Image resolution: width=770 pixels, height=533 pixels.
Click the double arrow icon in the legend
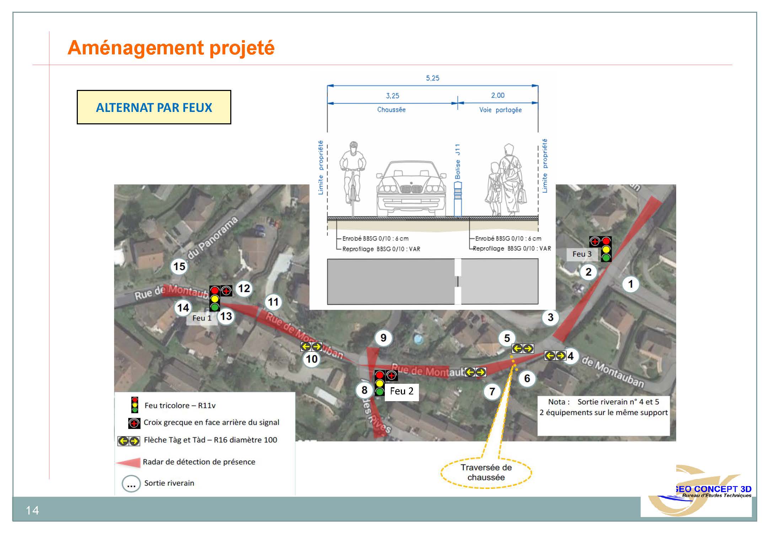(129, 441)
